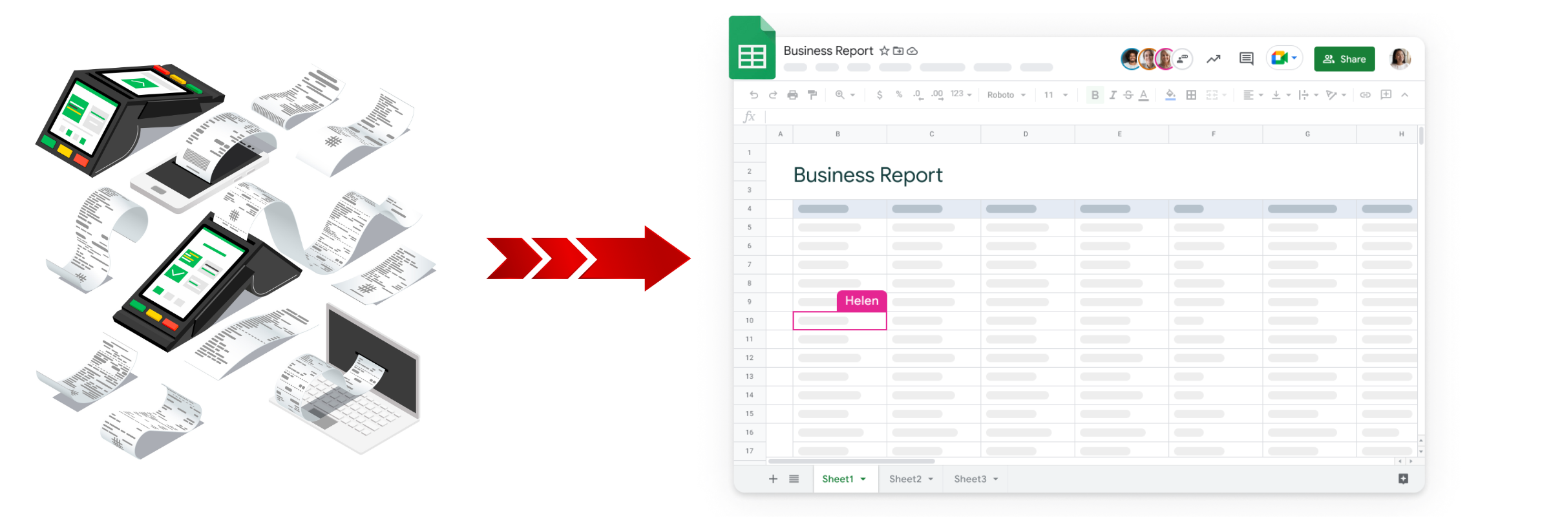1551x517 pixels.
Task: Open comment history icon
Action: click(x=1247, y=59)
